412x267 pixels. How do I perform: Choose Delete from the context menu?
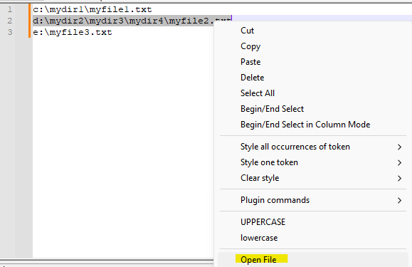(x=252, y=78)
